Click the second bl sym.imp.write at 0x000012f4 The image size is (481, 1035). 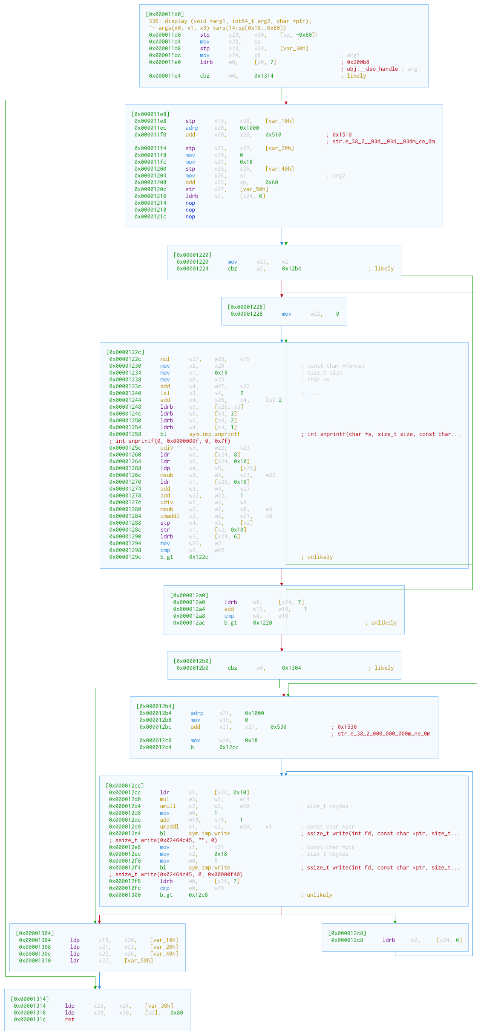click(x=170, y=867)
